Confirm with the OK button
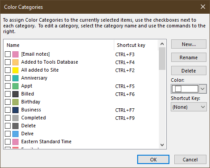 153,160
